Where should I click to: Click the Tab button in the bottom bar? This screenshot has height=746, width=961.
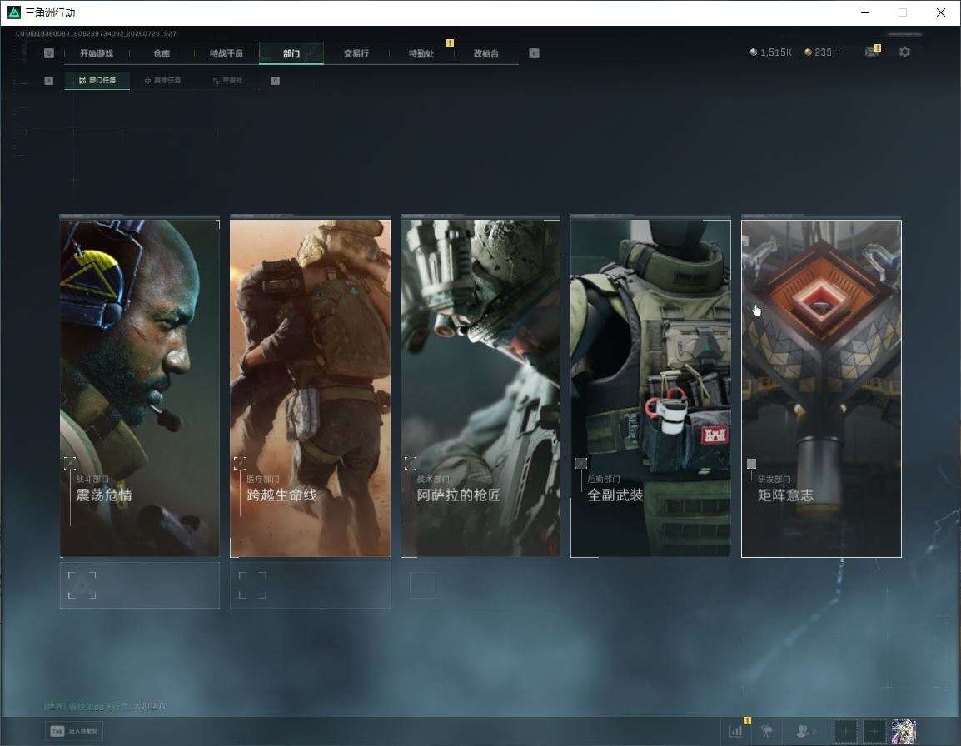(x=73, y=731)
